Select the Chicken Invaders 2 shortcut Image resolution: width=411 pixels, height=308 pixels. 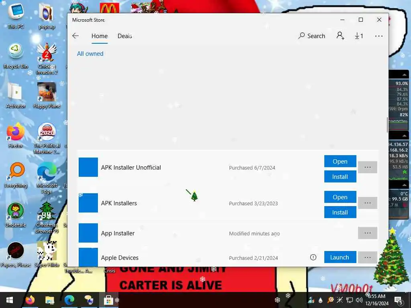click(47, 59)
